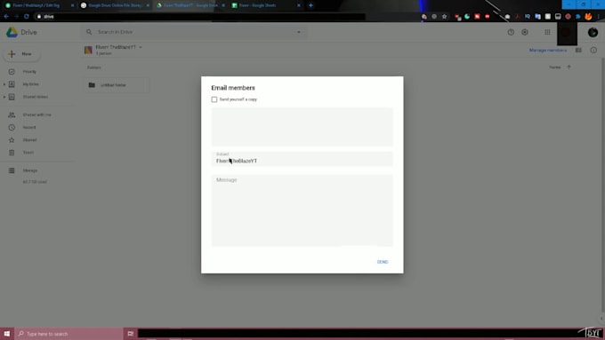Open Drive settings gear icon
Viewport: 605px width, 340px height.
(525, 32)
